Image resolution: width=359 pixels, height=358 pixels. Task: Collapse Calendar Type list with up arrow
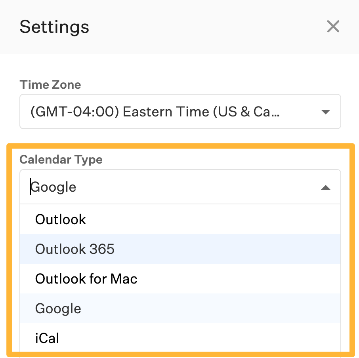point(326,187)
